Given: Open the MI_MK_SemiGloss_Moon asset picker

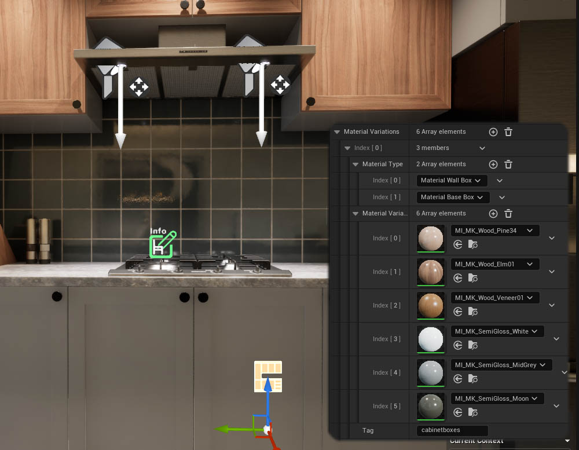Looking at the screenshot, I should click(x=497, y=398).
